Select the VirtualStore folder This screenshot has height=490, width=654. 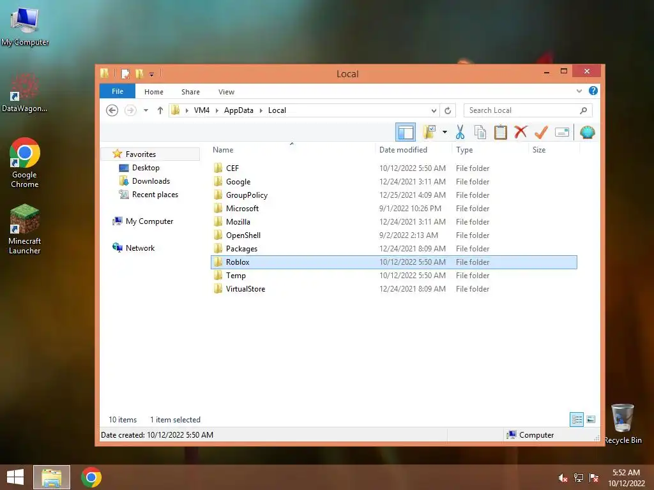pos(393,289)
